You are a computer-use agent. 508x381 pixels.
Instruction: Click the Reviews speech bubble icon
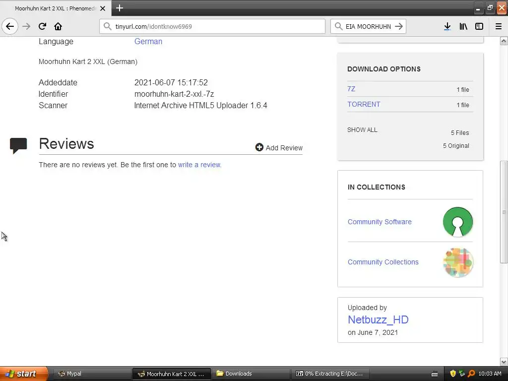coord(18,145)
